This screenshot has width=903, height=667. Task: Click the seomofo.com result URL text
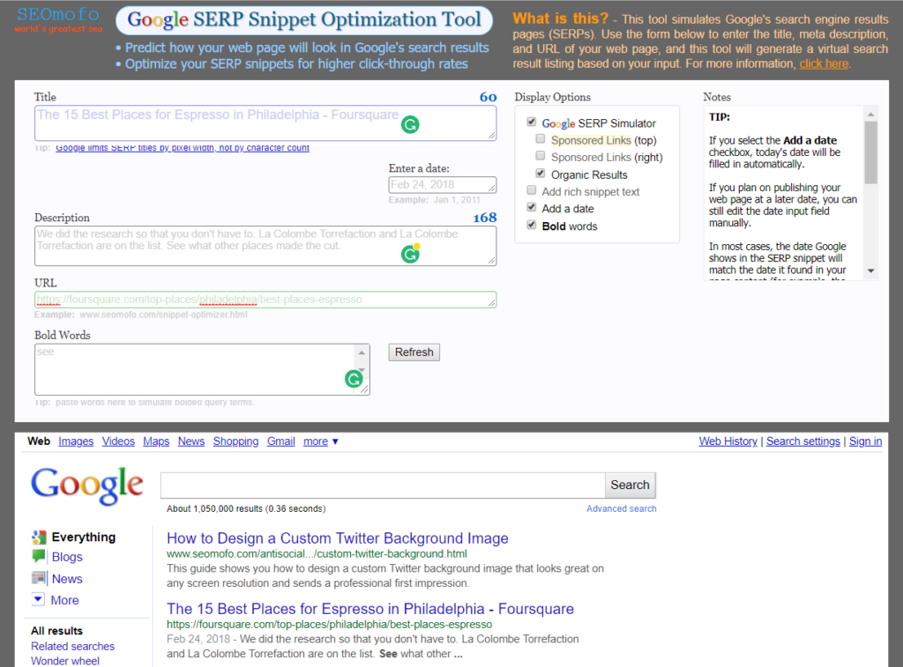click(x=317, y=553)
